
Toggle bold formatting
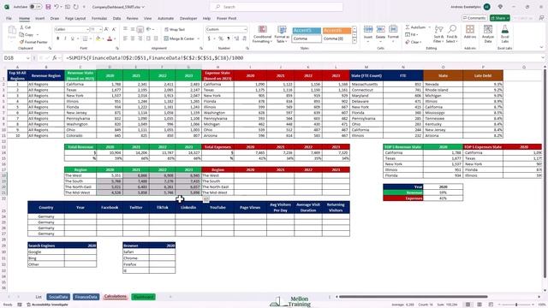(x=58, y=38)
